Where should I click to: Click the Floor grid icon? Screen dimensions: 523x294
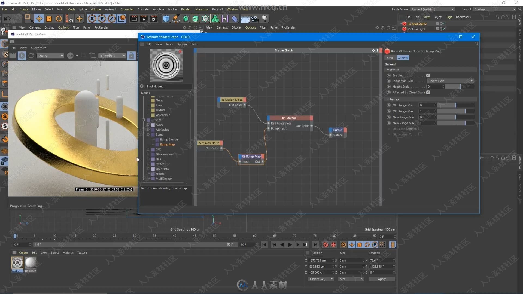[245, 19]
